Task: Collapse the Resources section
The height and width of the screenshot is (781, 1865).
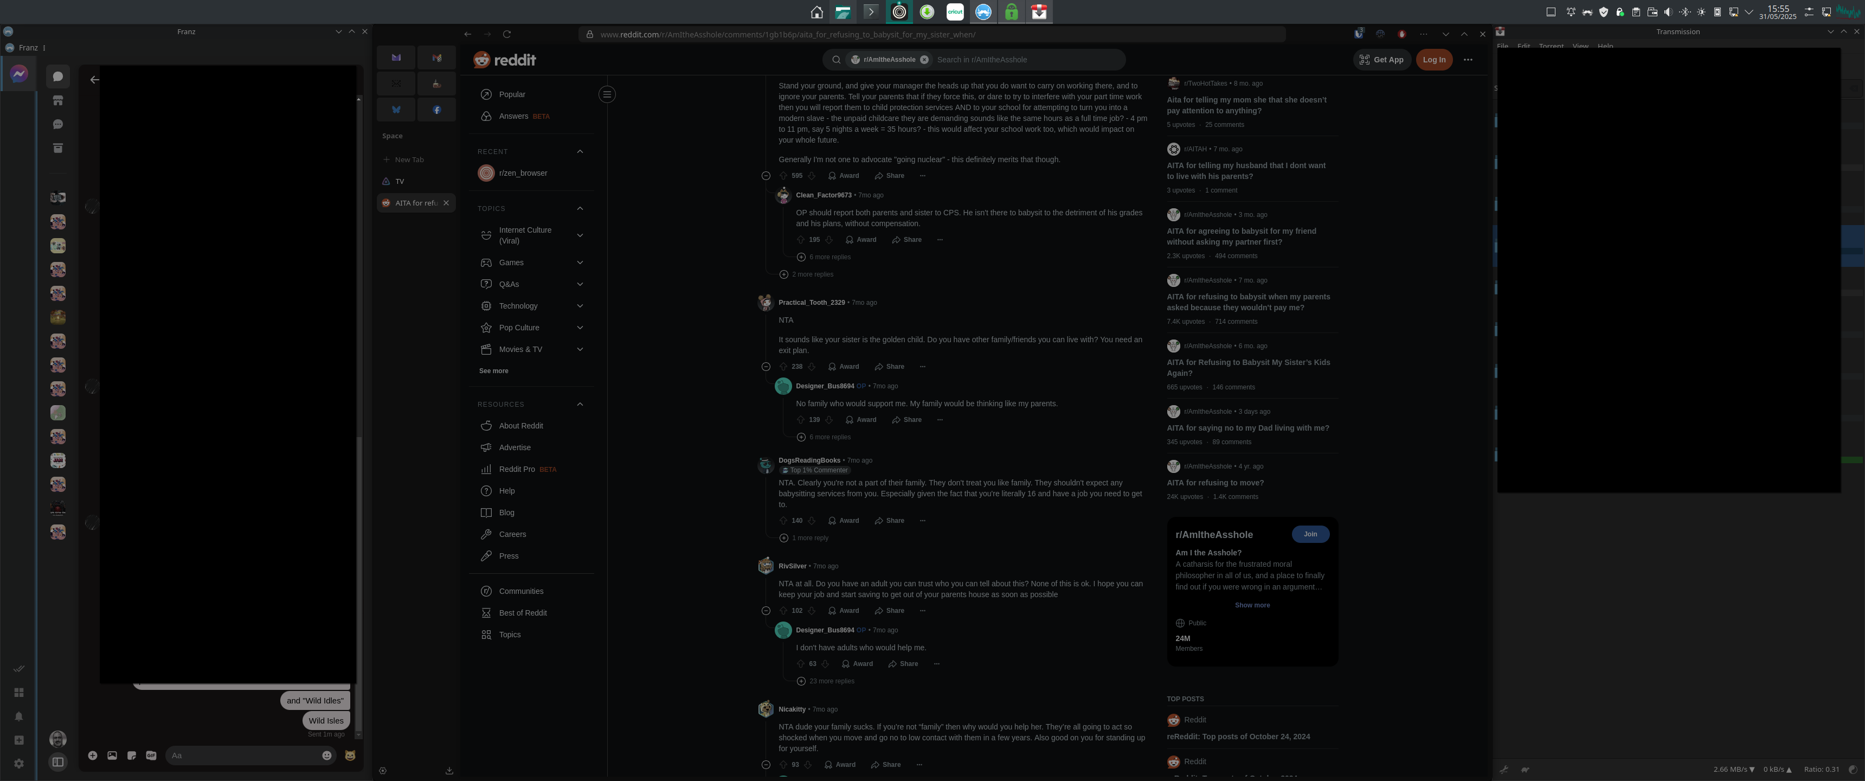Action: coord(579,404)
